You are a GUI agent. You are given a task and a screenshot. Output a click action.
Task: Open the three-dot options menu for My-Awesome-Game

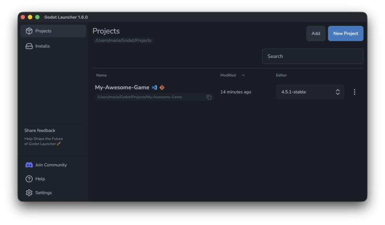(x=354, y=91)
